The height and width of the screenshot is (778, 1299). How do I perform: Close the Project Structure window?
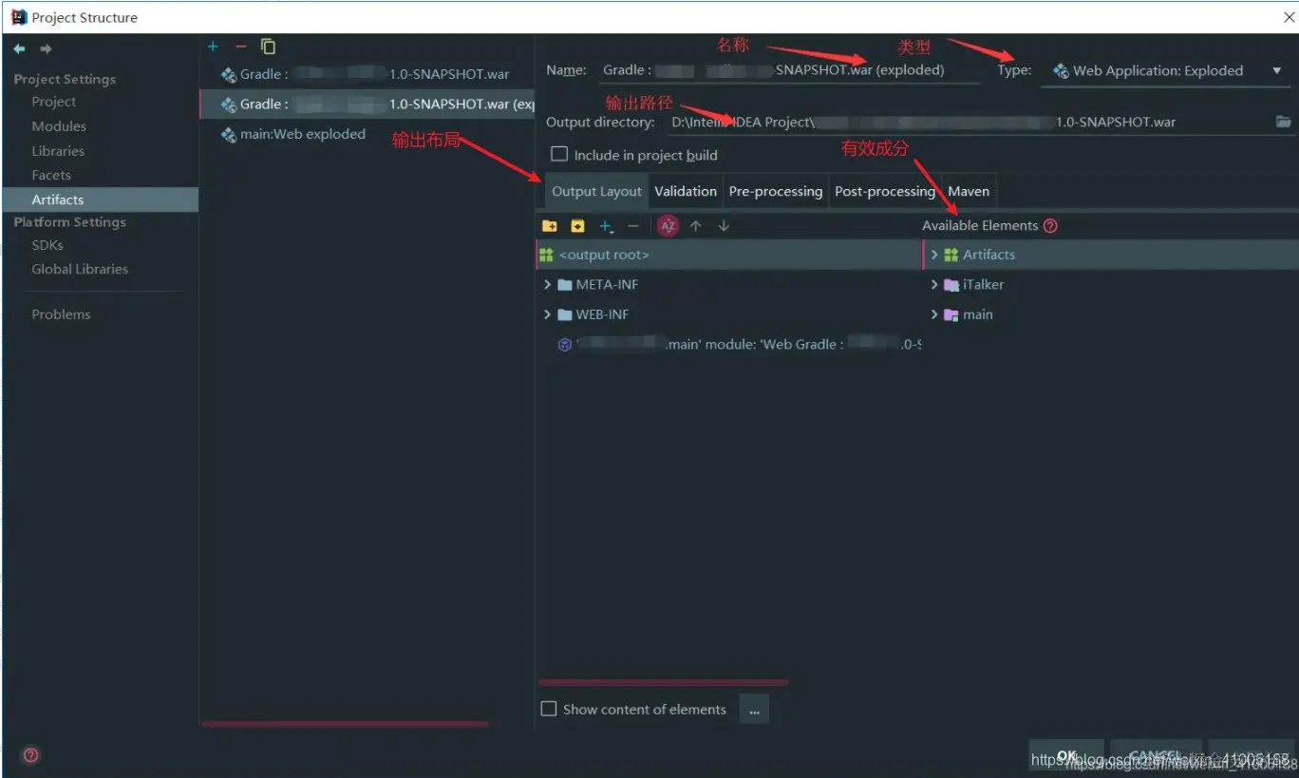tap(1288, 17)
